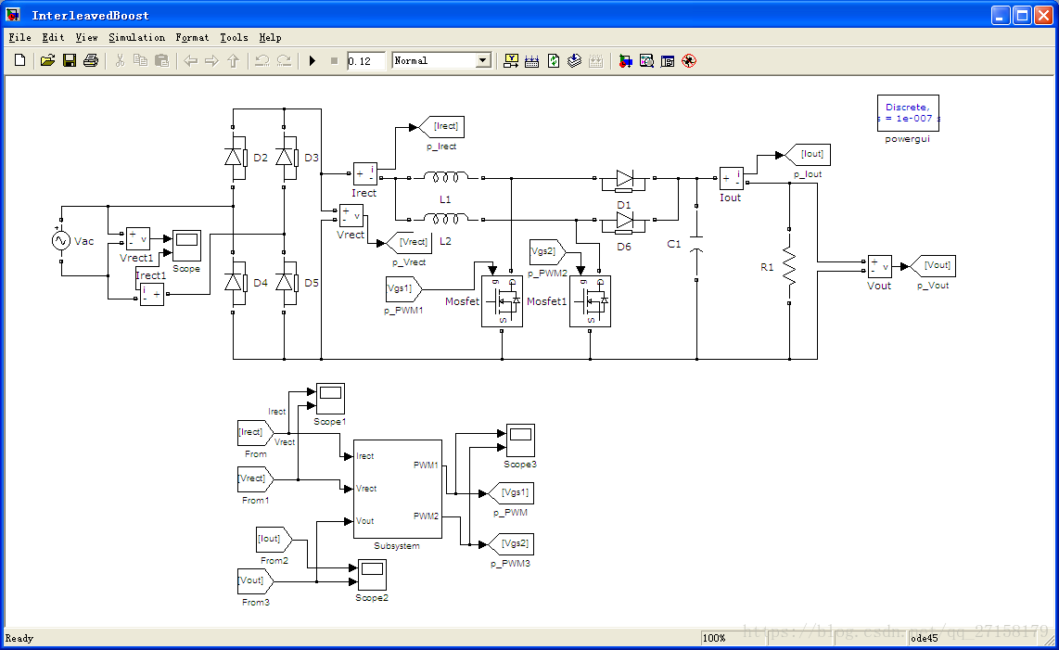Select the Vout voltage measurement block
This screenshot has width=1059, height=650.
tap(880, 267)
